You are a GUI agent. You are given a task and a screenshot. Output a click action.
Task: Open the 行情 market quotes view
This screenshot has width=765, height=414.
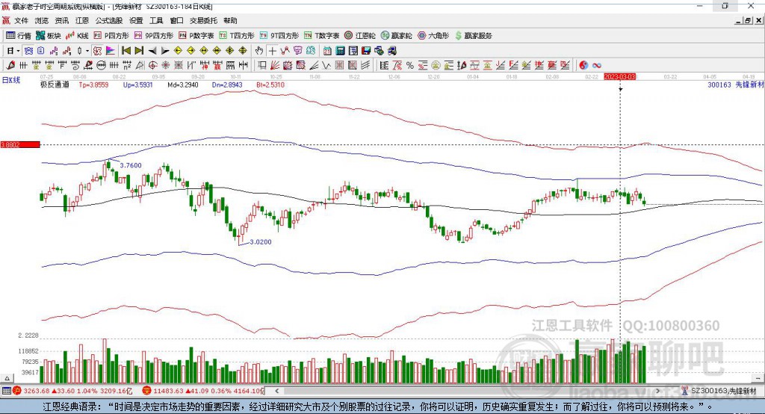18,36
